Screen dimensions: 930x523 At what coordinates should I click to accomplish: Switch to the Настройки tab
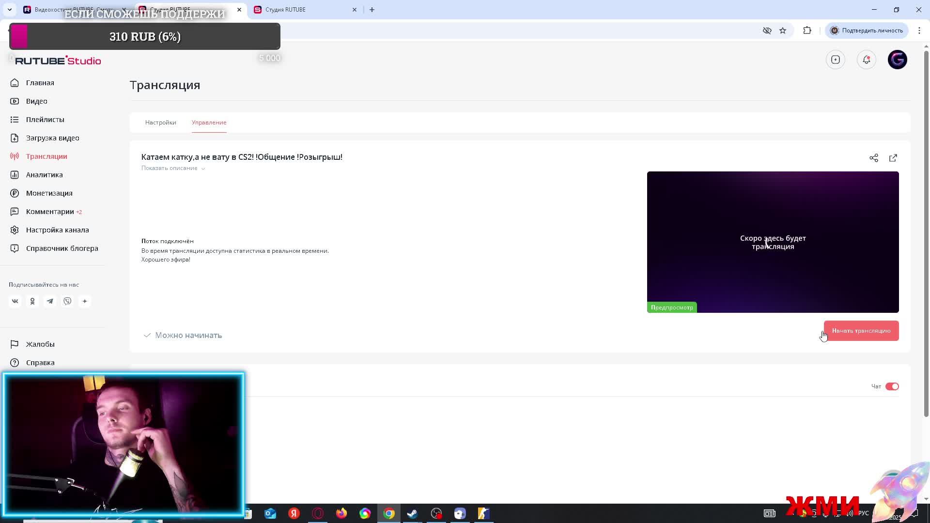(x=160, y=123)
